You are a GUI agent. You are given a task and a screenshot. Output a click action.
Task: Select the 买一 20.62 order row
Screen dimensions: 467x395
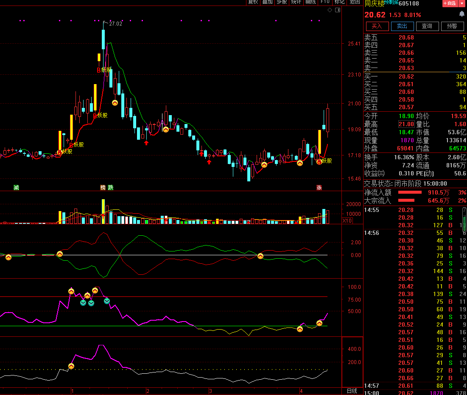pyautogui.click(x=415, y=76)
